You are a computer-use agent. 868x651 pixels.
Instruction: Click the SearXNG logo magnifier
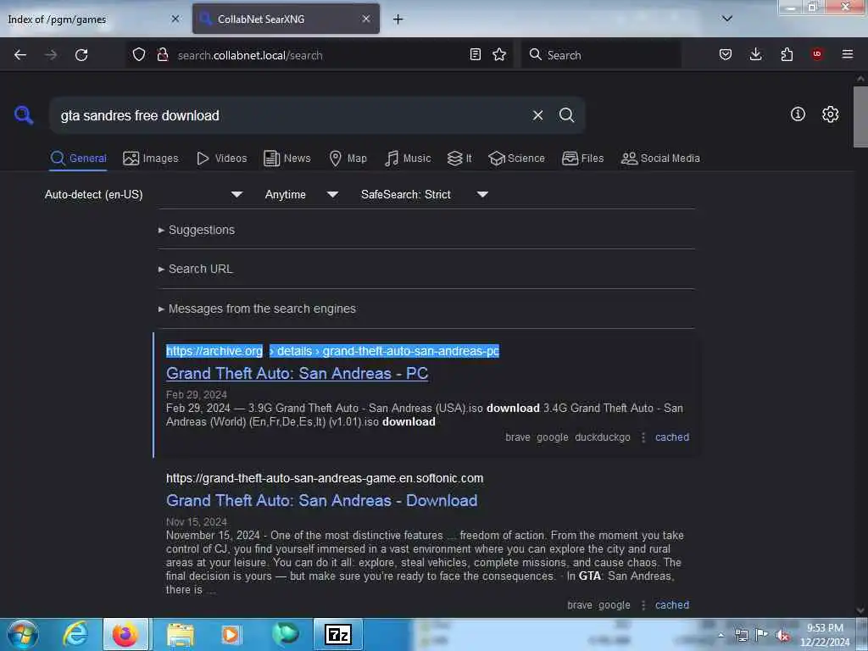(23, 115)
